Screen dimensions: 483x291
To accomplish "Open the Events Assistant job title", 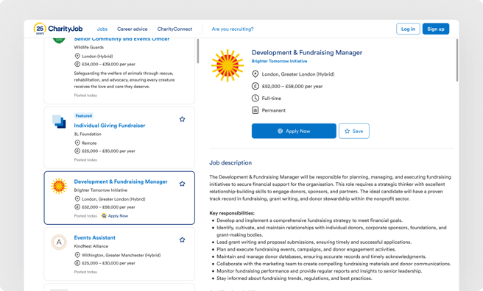I will coord(94,237).
